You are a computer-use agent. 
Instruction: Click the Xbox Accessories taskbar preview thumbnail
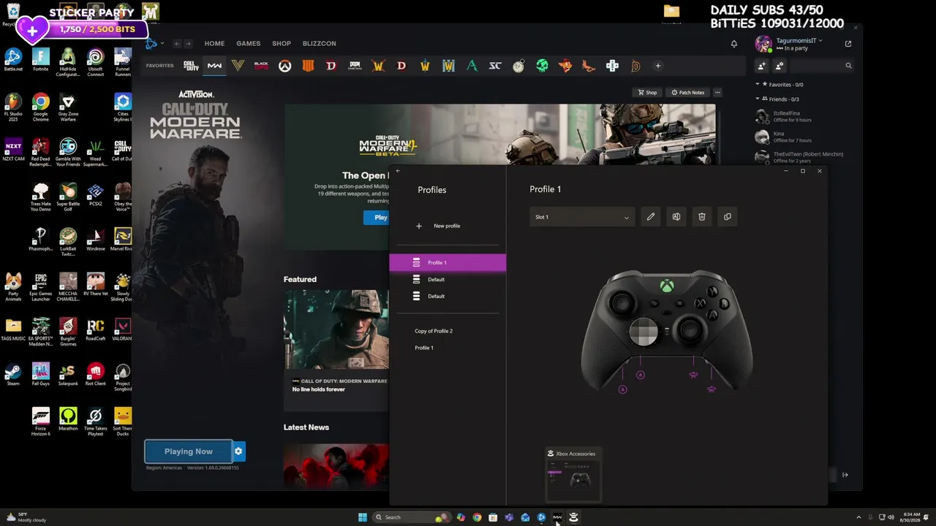pyautogui.click(x=574, y=475)
